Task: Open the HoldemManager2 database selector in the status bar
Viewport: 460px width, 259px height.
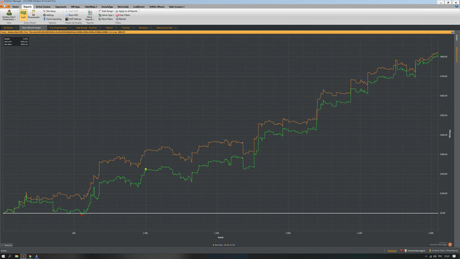Action: coord(415,251)
